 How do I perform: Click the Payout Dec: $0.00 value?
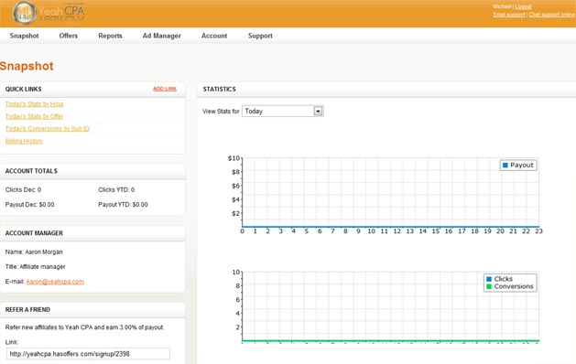pyautogui.click(x=29, y=204)
